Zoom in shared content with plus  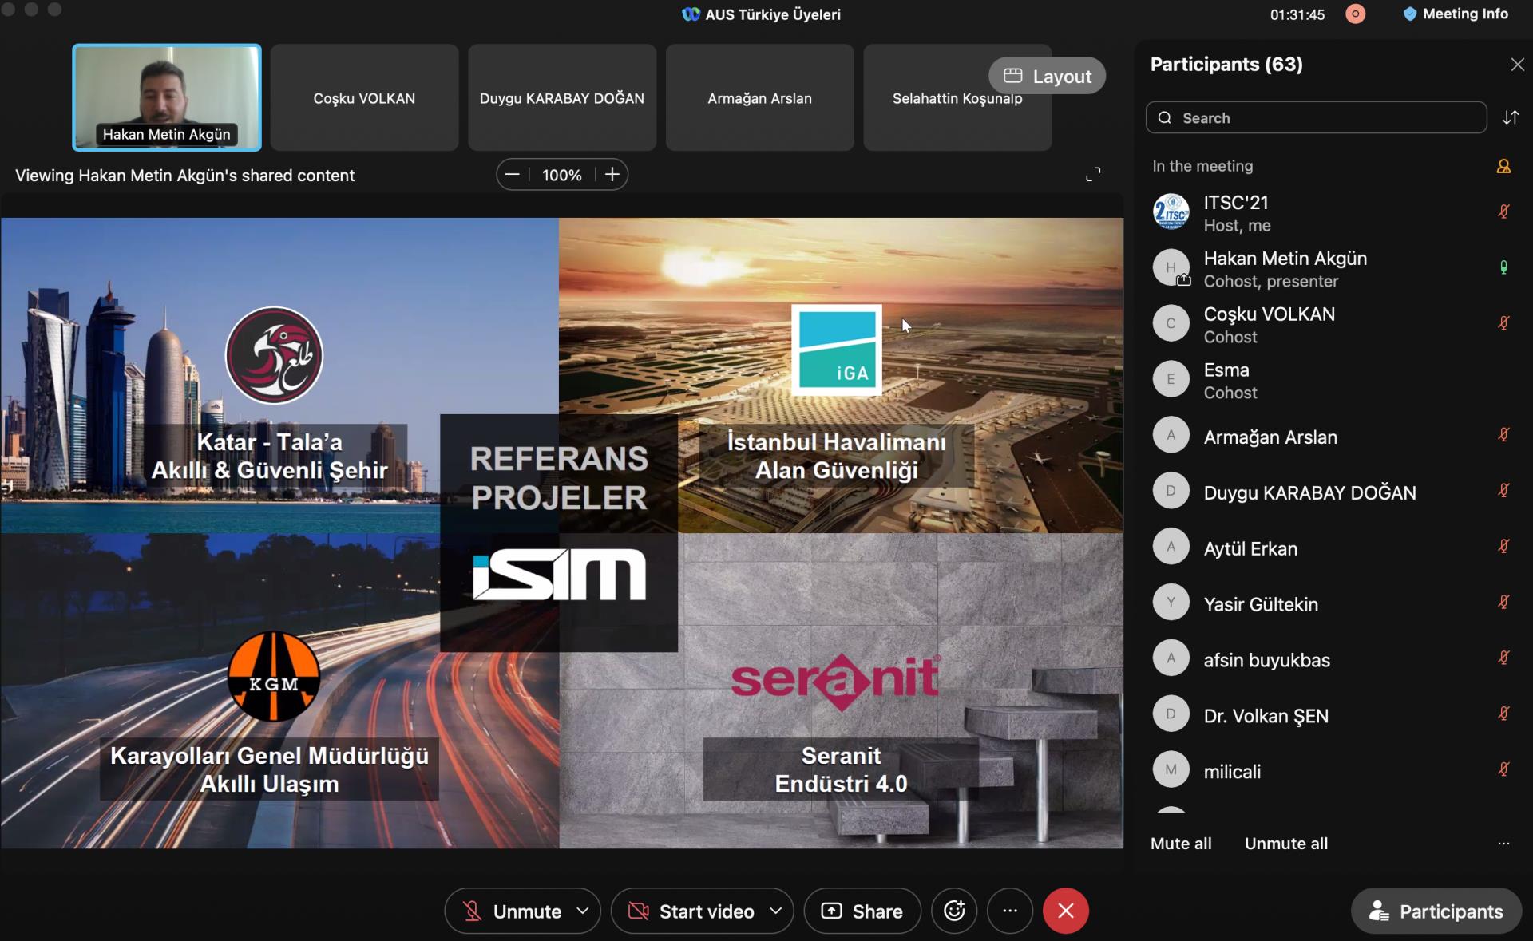pos(612,175)
